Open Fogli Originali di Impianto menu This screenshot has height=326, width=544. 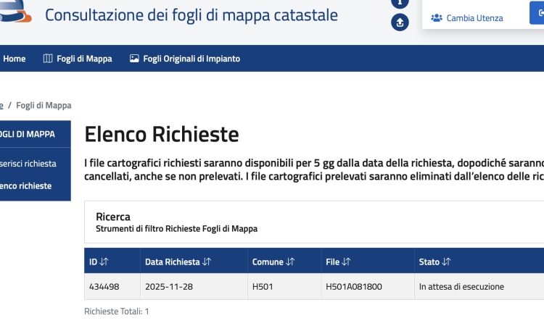tap(191, 59)
